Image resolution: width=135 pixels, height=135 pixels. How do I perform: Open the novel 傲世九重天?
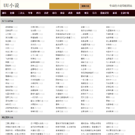35,94
